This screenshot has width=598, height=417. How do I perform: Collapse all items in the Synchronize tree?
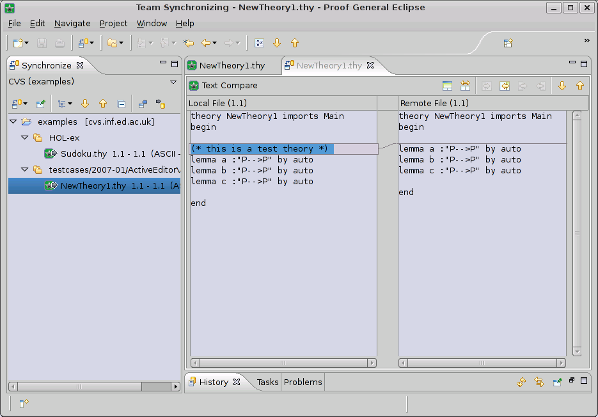point(122,104)
